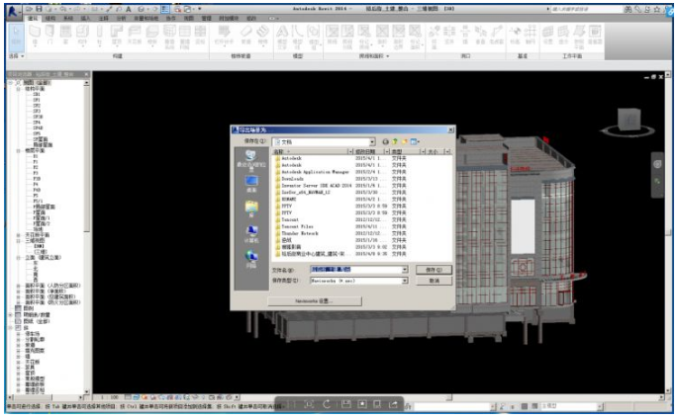Image resolution: width=678 pixels, height=418 pixels.
Task: Click the Computer icon in dialog sidebar
Action: [250, 232]
